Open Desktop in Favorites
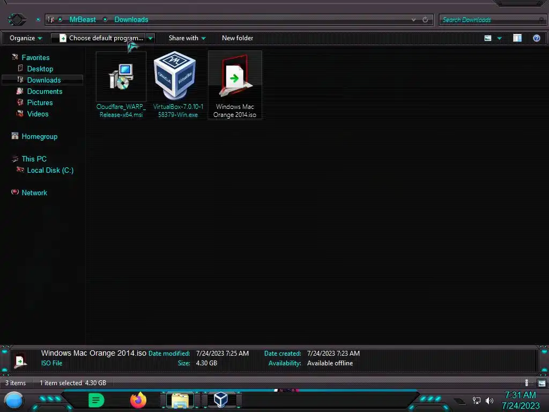The width and height of the screenshot is (549, 412). click(40, 69)
